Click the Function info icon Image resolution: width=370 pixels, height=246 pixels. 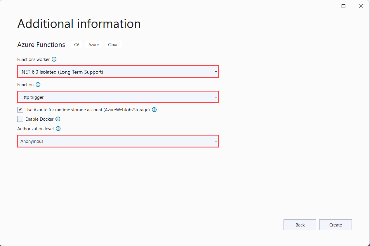[x=38, y=85]
